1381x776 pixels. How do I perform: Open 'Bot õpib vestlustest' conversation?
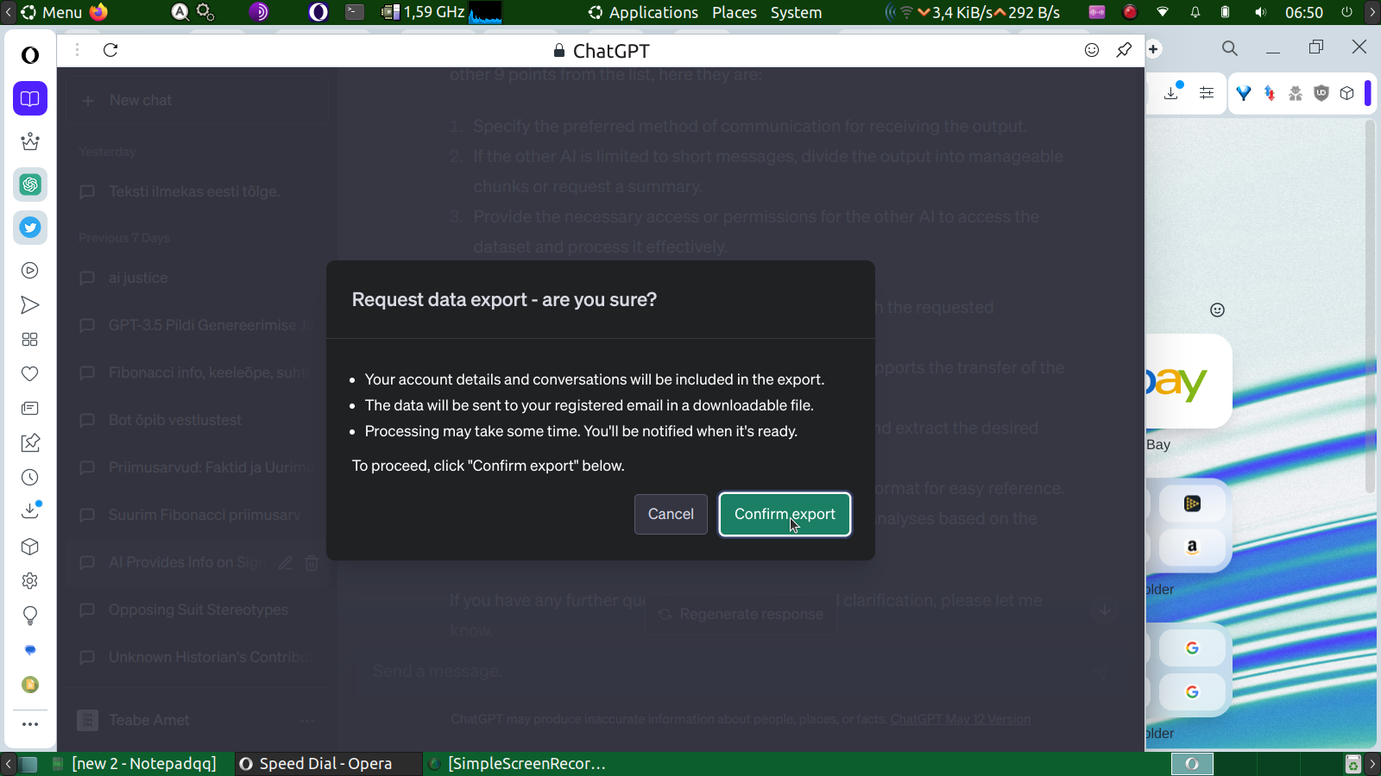[198, 420]
